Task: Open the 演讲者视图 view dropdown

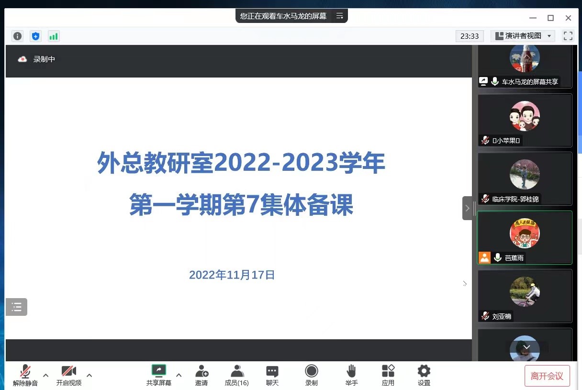Action: [x=523, y=36]
